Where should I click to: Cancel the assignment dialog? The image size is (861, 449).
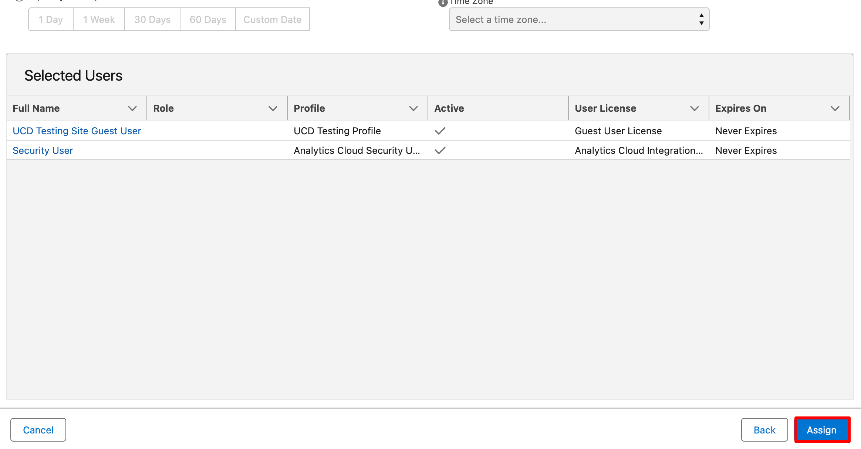tap(38, 430)
